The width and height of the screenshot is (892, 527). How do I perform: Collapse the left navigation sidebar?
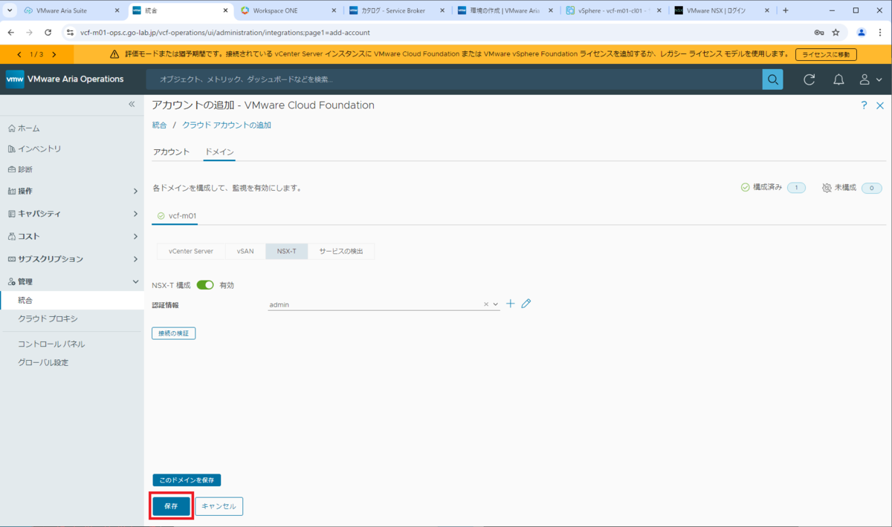132,105
